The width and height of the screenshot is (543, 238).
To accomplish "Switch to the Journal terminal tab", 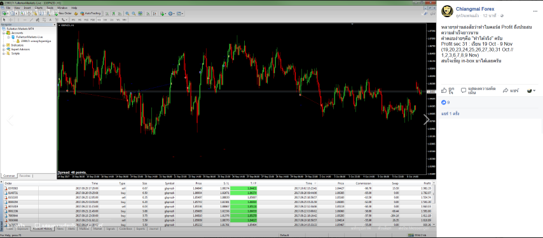I will coord(155,228).
